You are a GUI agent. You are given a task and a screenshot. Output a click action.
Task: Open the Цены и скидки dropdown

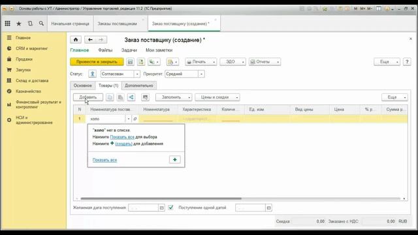click(x=217, y=97)
